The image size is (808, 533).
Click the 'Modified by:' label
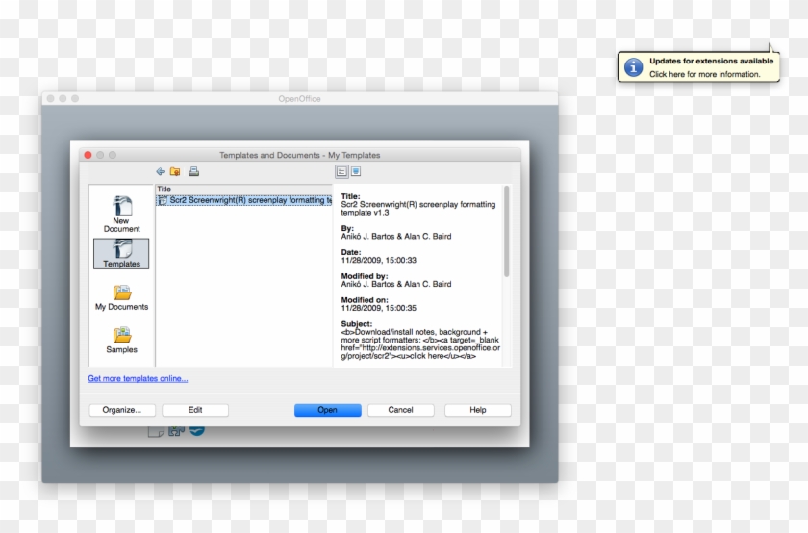pyautogui.click(x=365, y=276)
